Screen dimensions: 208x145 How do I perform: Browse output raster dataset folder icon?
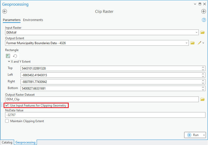[x=202, y=99]
